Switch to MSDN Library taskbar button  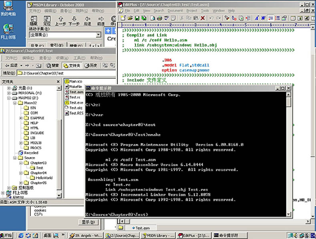coord(158,235)
